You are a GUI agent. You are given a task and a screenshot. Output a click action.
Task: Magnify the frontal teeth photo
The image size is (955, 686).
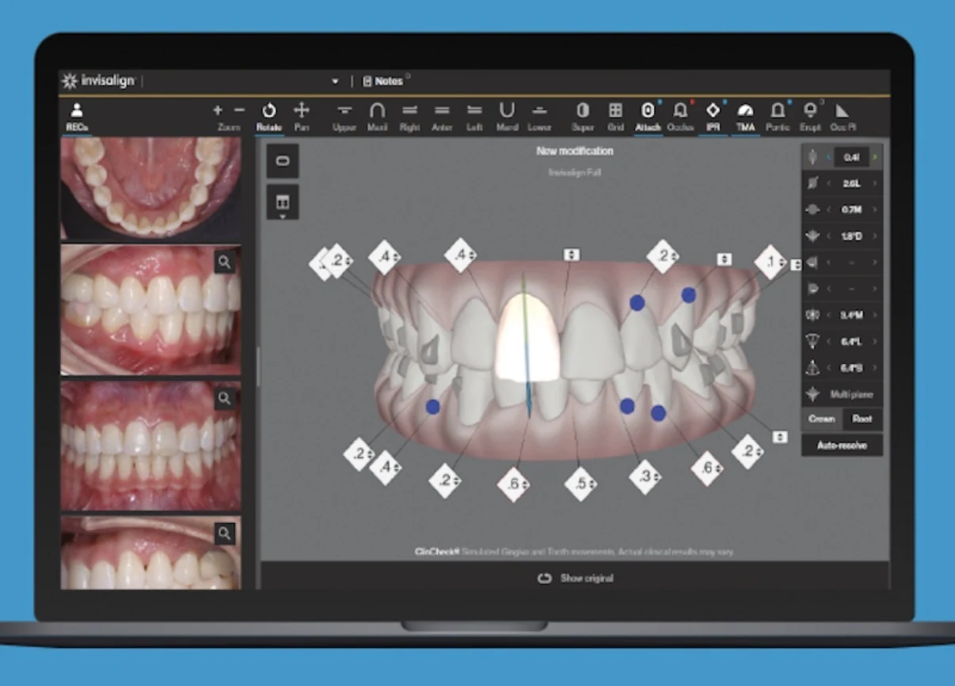pos(225,399)
